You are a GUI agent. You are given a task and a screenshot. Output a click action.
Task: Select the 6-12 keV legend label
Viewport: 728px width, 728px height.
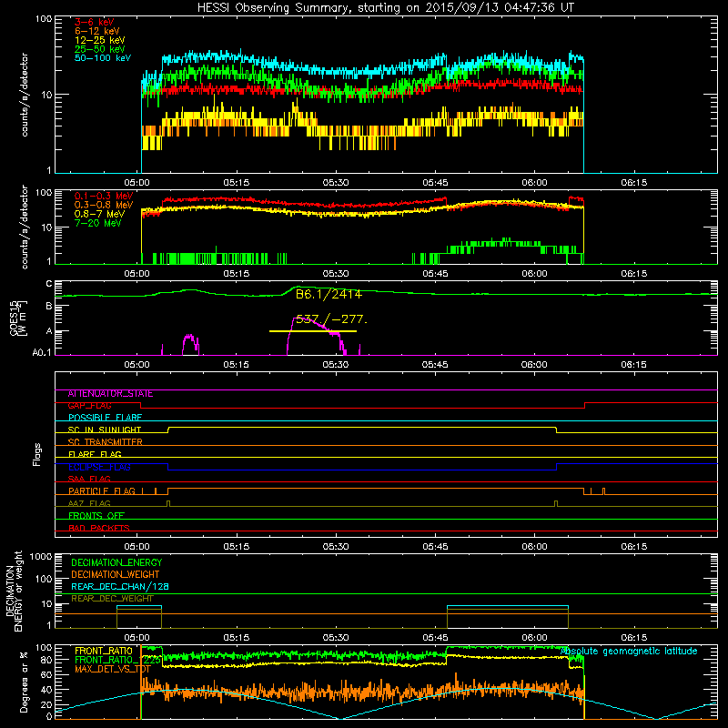click(x=97, y=31)
